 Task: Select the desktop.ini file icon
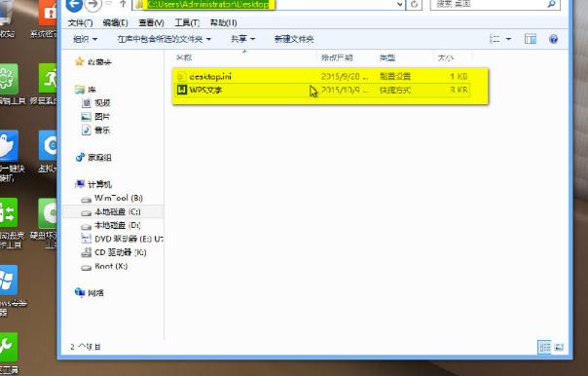(181, 77)
